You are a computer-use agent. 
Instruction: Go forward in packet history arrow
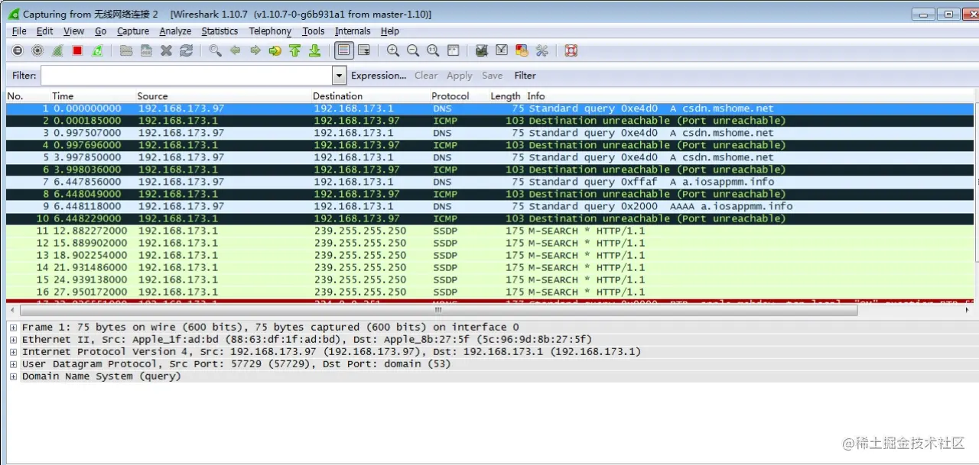point(255,50)
